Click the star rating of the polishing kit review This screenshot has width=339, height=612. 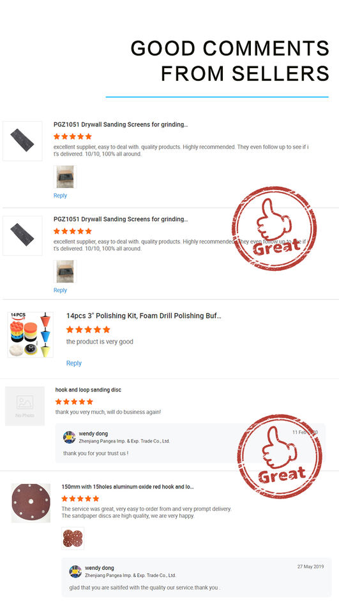(x=88, y=330)
